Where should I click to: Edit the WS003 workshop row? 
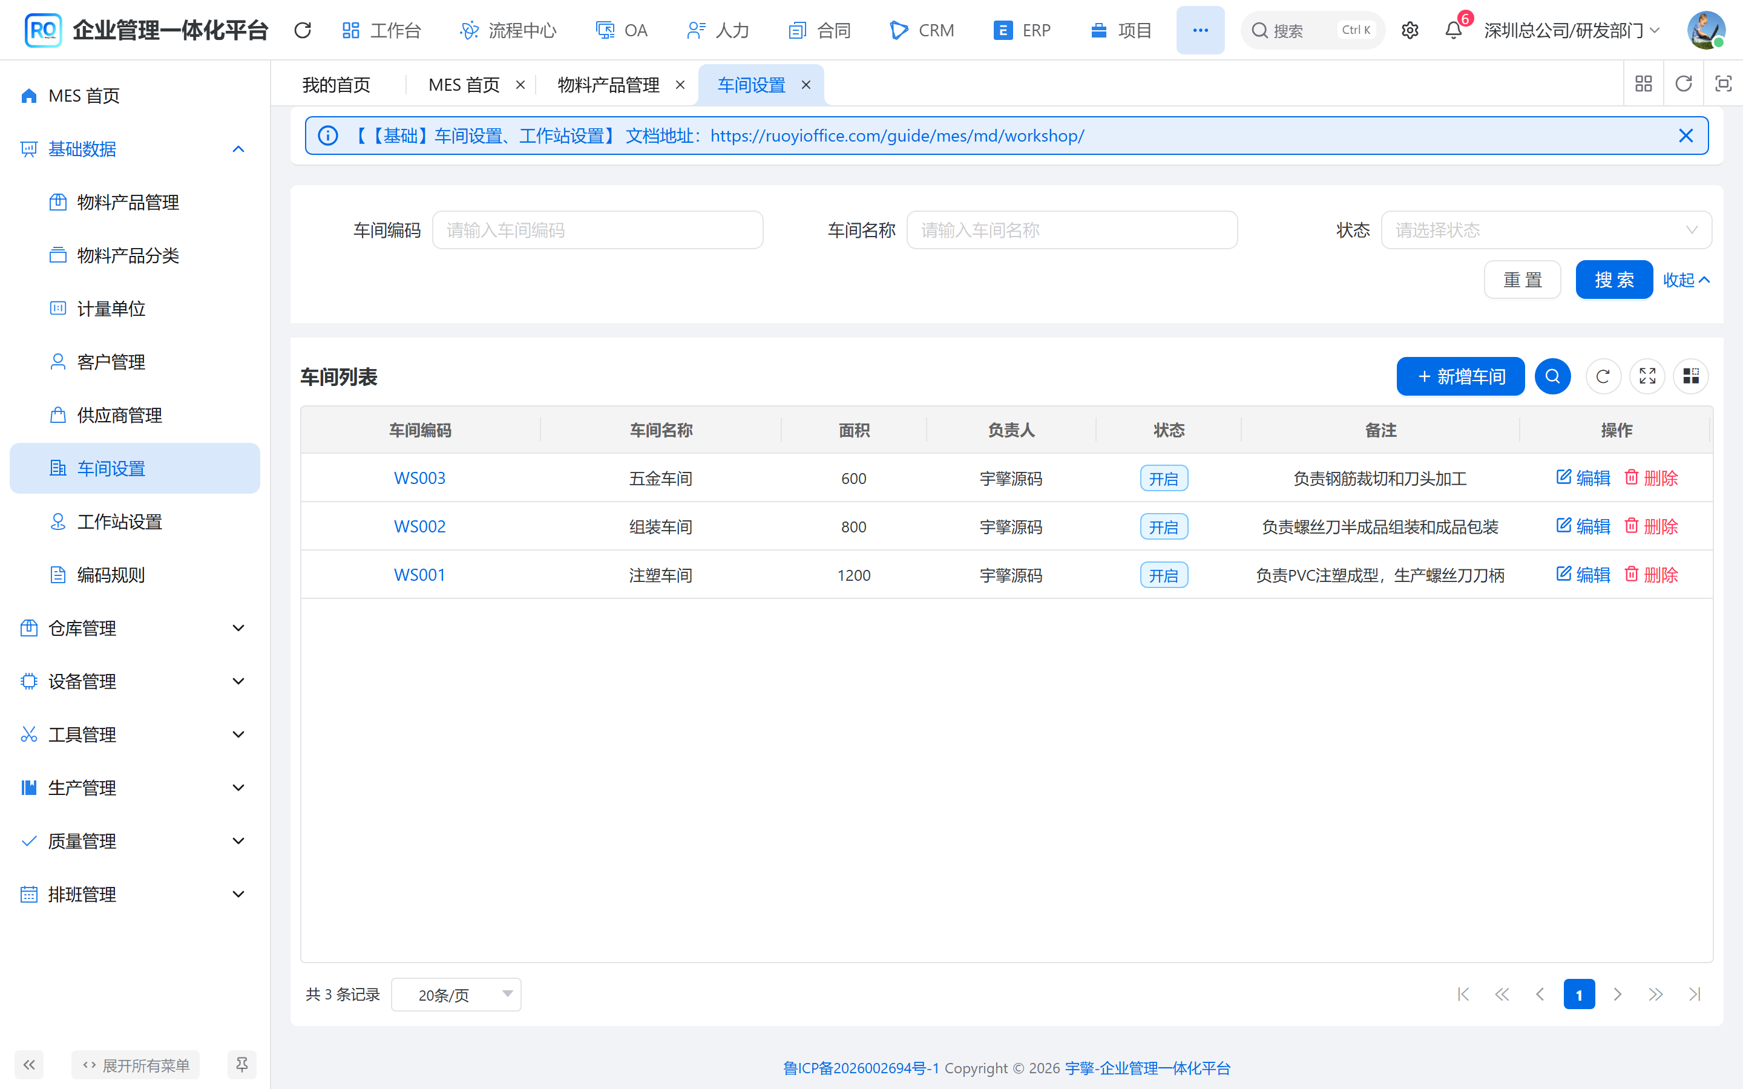pos(1583,478)
